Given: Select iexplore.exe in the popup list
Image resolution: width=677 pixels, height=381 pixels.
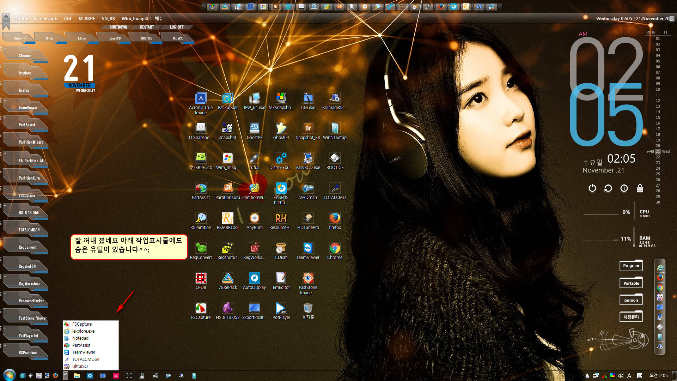Looking at the screenshot, I should (91, 331).
